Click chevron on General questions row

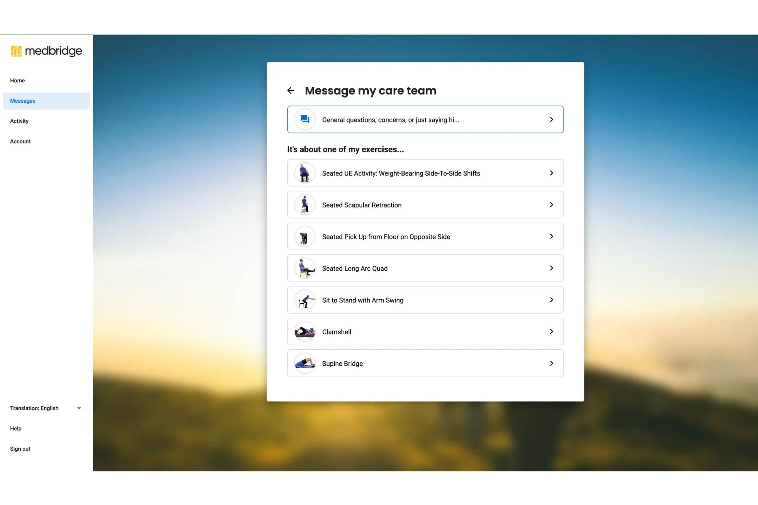551,120
